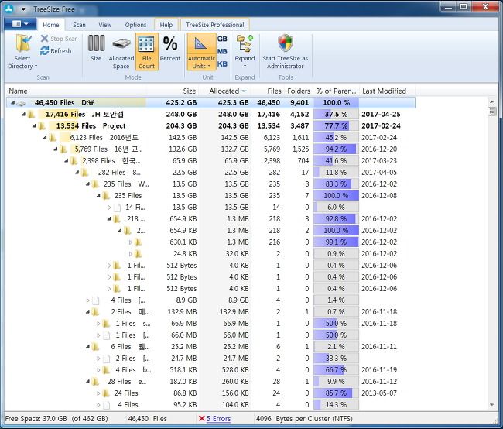The height and width of the screenshot is (429, 503).
Task: Expand the 14 Files row
Action: tap(109, 208)
